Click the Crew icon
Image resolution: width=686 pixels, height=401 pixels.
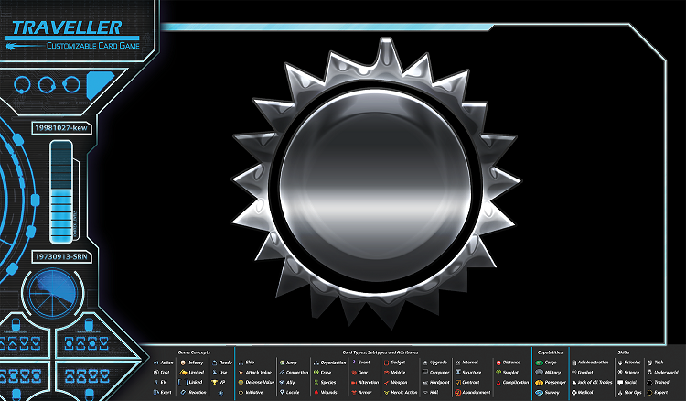(316, 372)
